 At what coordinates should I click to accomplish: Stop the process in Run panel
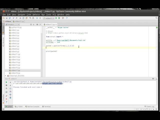(6, 85)
